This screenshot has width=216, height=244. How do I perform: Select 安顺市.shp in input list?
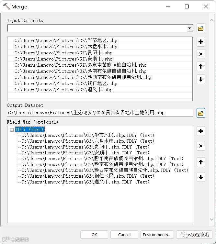pos(100,59)
